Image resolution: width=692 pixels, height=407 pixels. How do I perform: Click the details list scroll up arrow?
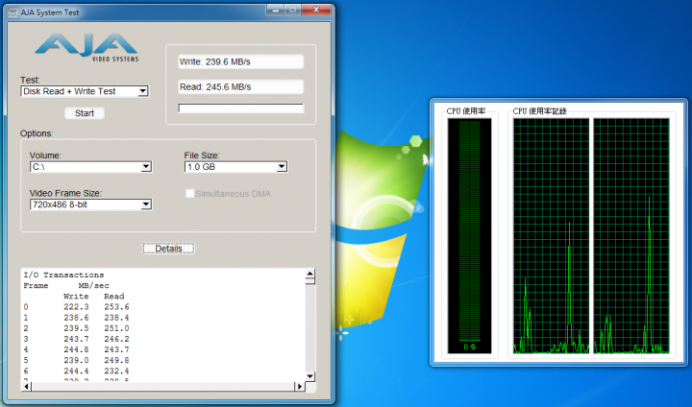(x=310, y=274)
